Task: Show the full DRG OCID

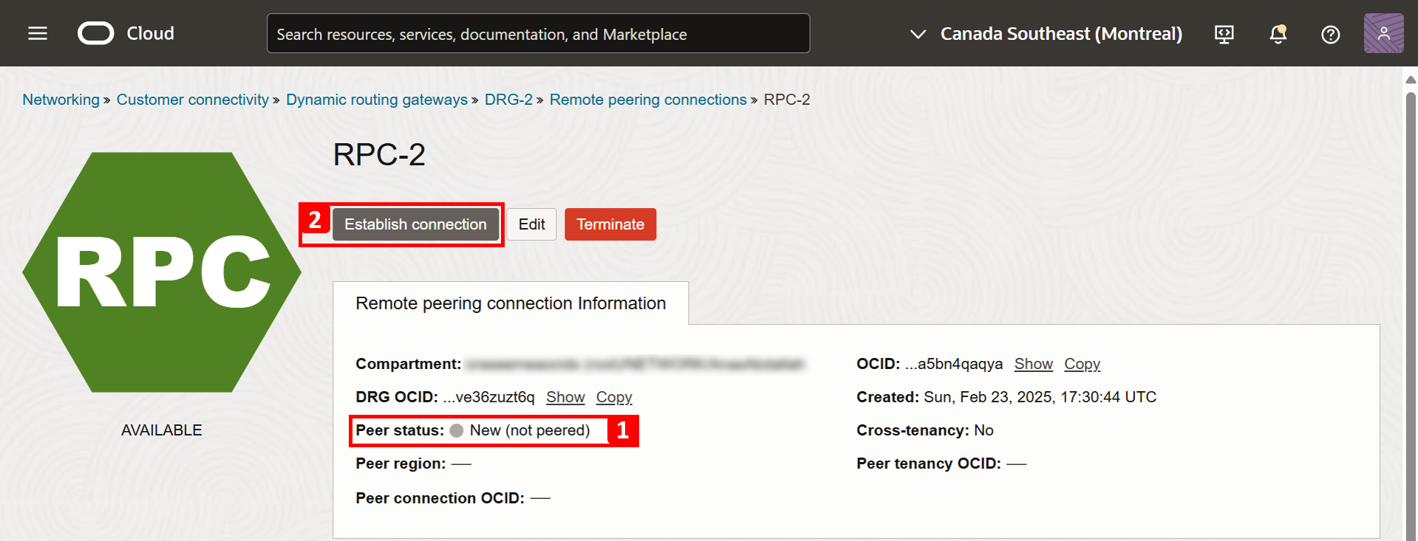Action: 565,397
